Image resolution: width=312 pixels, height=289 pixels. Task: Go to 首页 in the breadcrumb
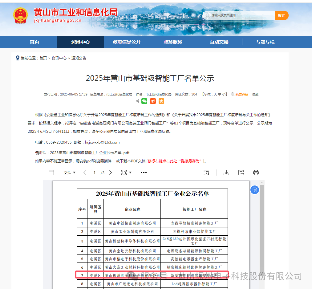coord(43,58)
